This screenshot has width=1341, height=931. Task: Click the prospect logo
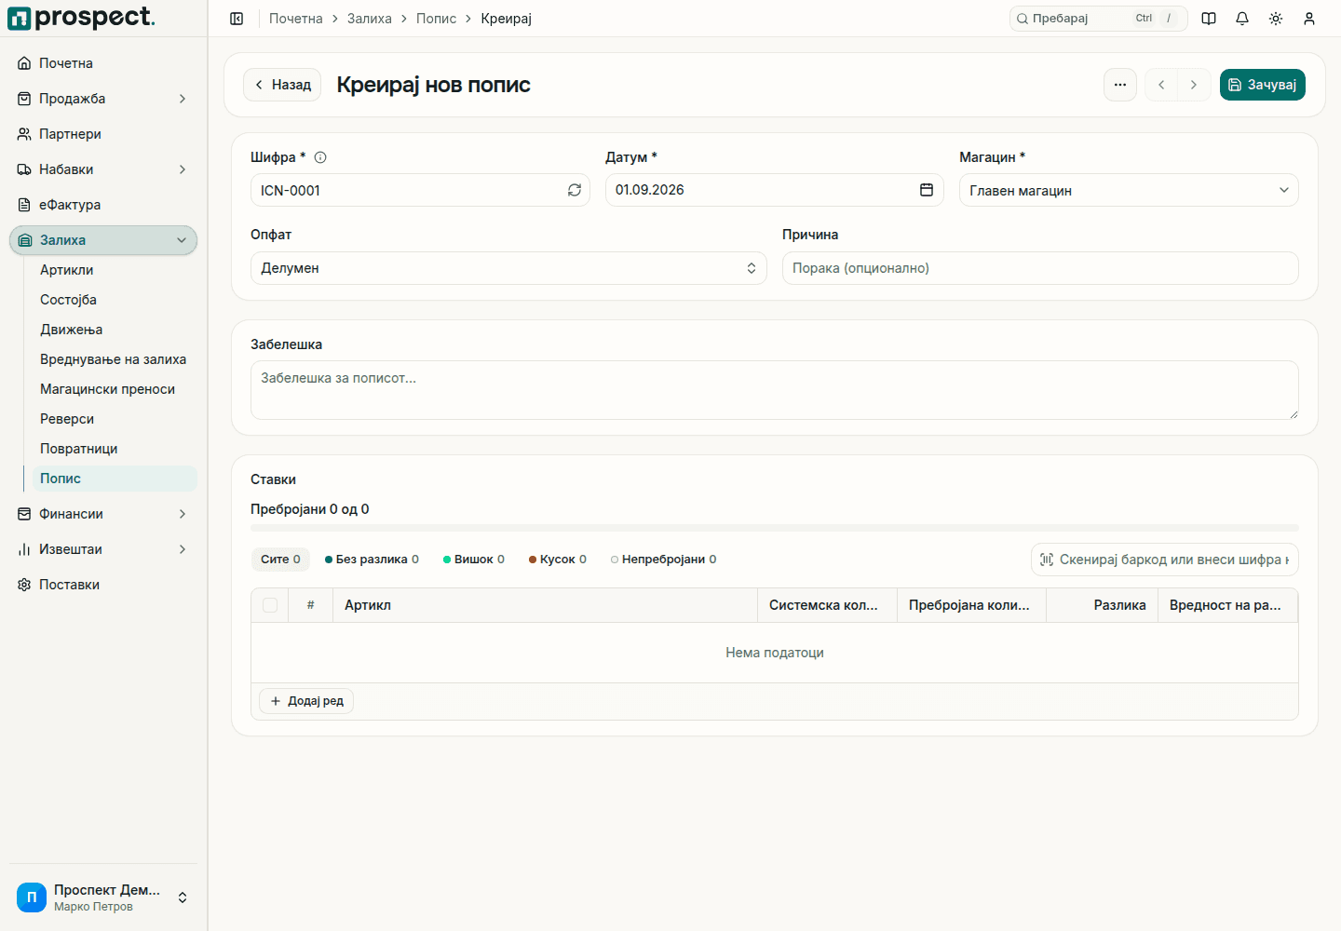(82, 18)
